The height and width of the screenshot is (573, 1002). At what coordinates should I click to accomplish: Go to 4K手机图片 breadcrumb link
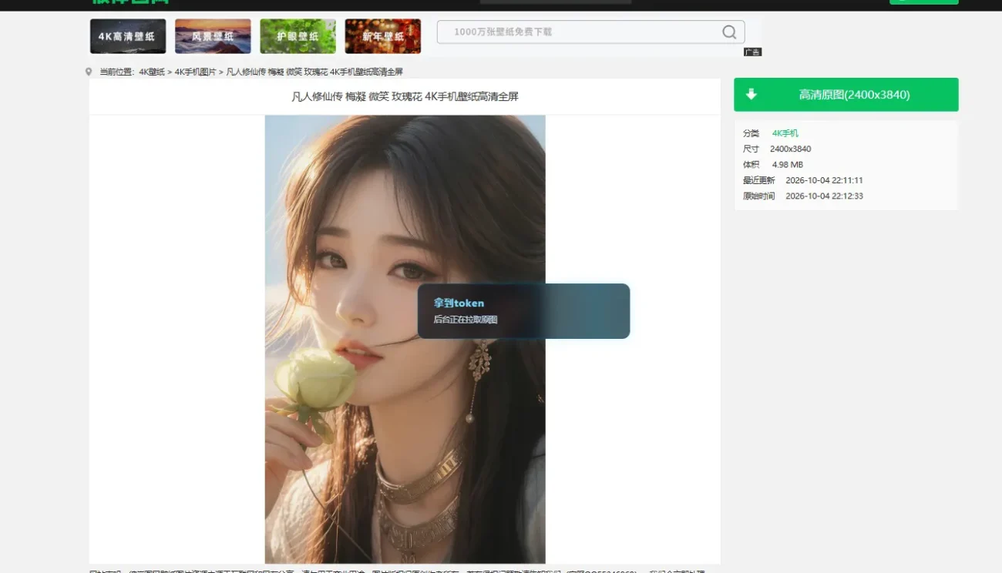point(196,72)
